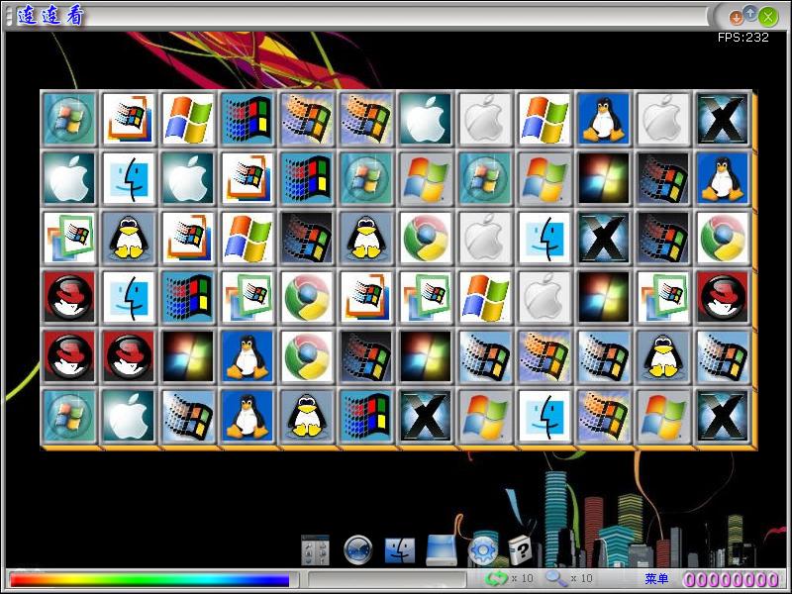Click the teal Apple tile in the bottom row

(x=129, y=416)
